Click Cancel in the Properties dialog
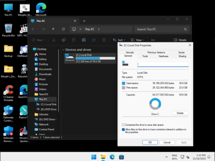Screen dimensions: 215x161 [x=167, y=143]
